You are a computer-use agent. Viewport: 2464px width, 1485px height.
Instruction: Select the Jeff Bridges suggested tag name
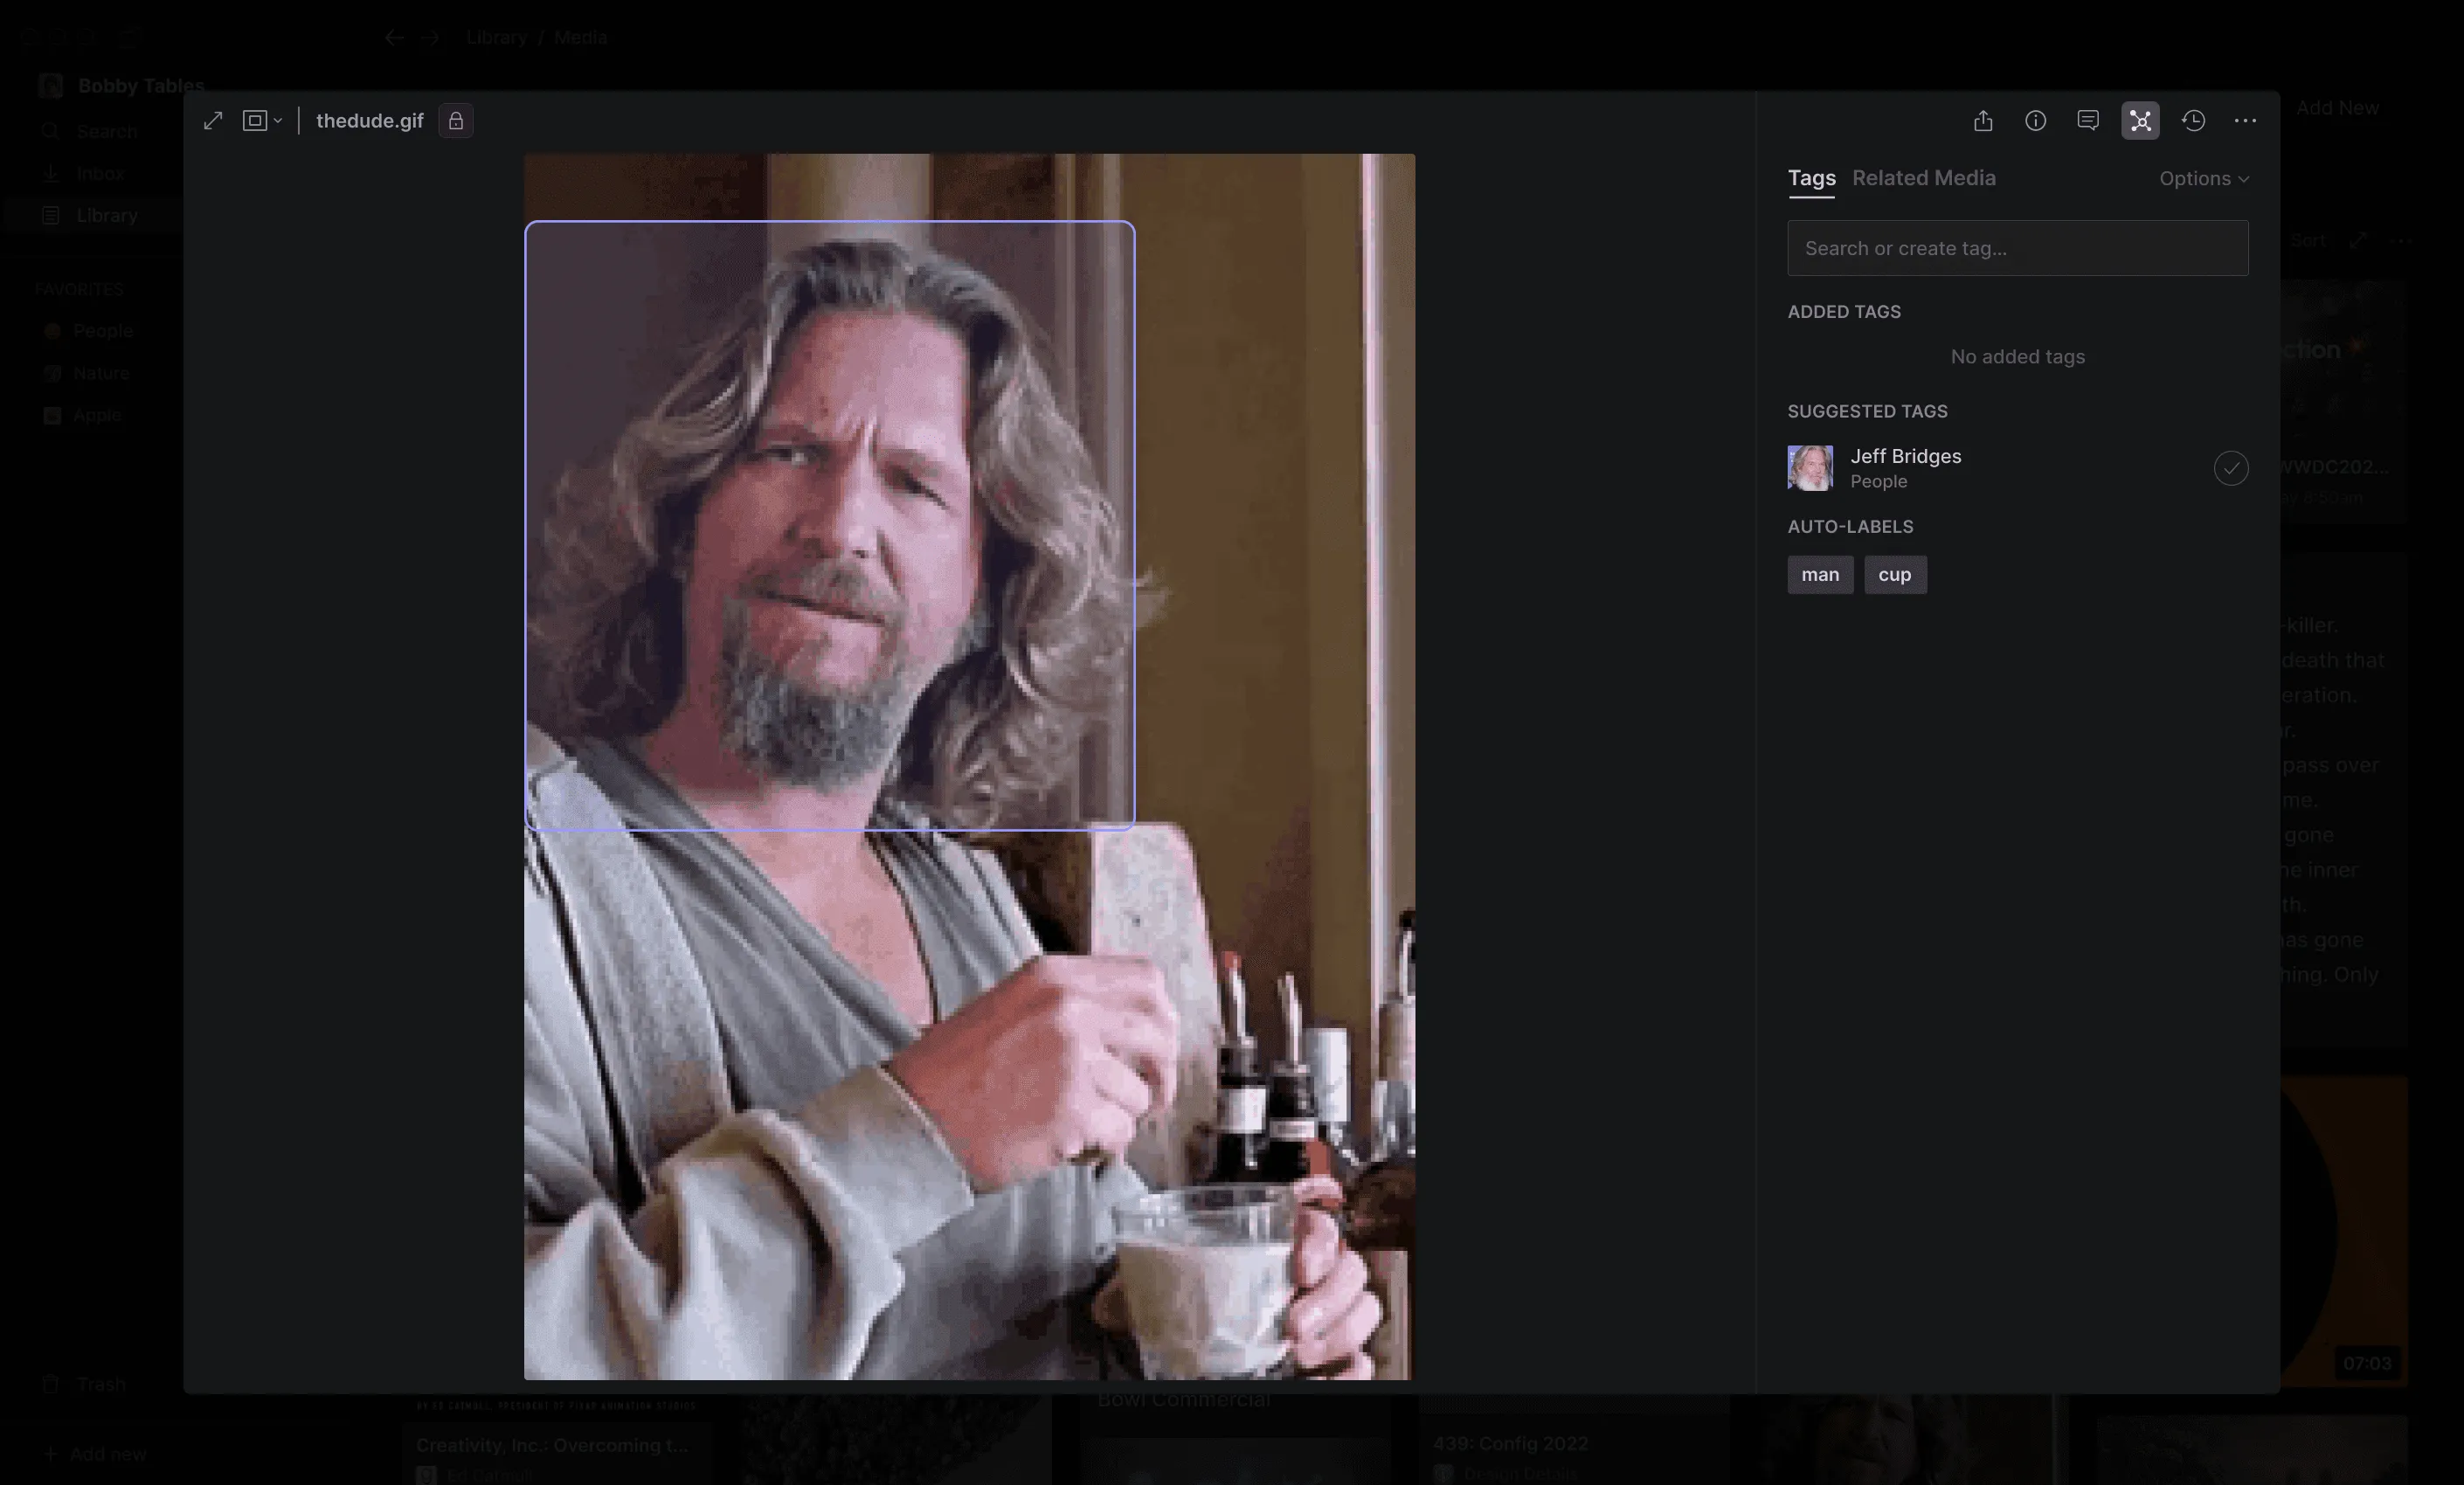(x=1905, y=456)
